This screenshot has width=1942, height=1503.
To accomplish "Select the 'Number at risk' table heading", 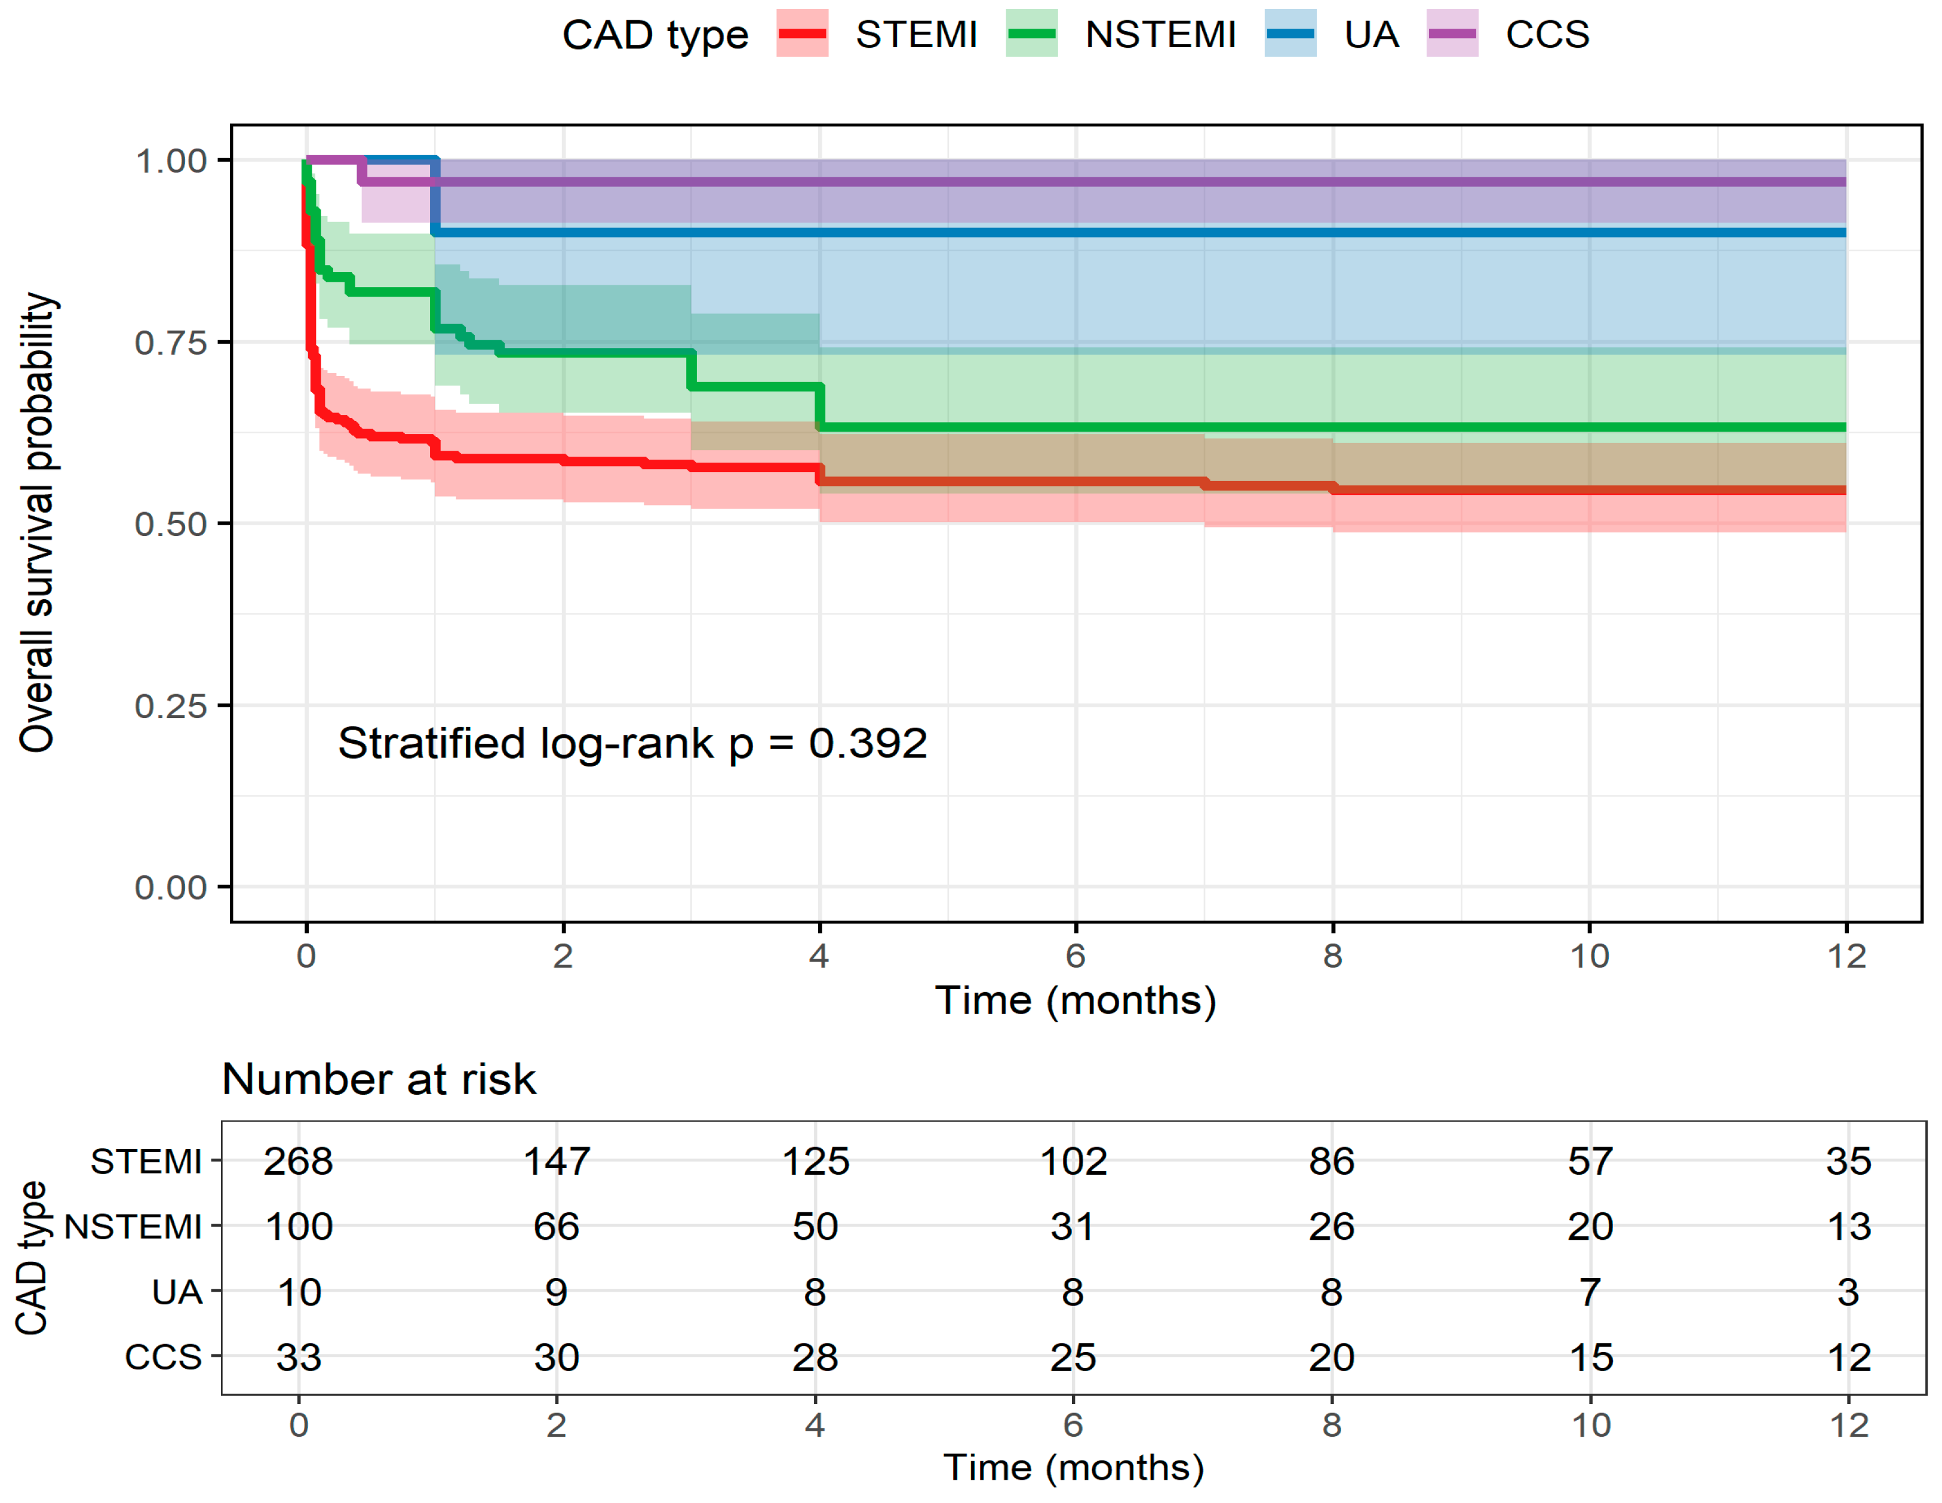I will [379, 1079].
